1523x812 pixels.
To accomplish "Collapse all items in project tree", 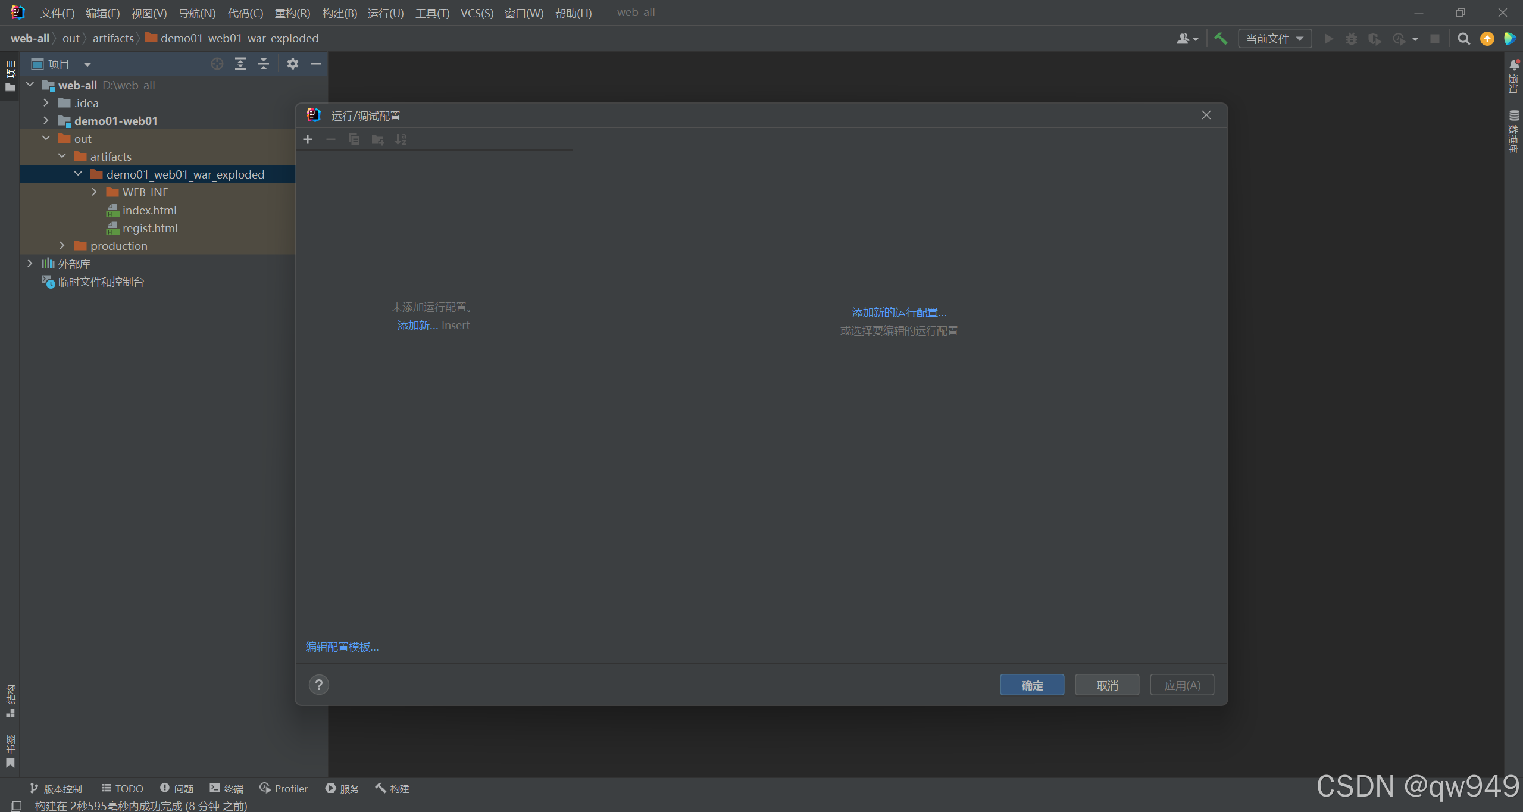I will pos(264,64).
